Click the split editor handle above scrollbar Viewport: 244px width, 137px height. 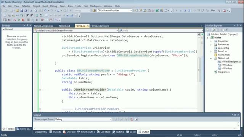(199, 34)
